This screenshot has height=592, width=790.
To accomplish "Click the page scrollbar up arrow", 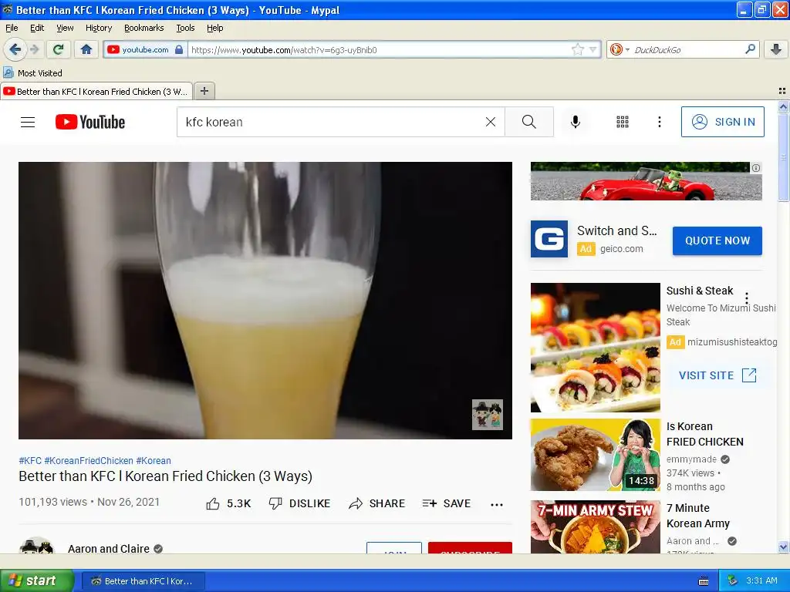I will click(783, 106).
